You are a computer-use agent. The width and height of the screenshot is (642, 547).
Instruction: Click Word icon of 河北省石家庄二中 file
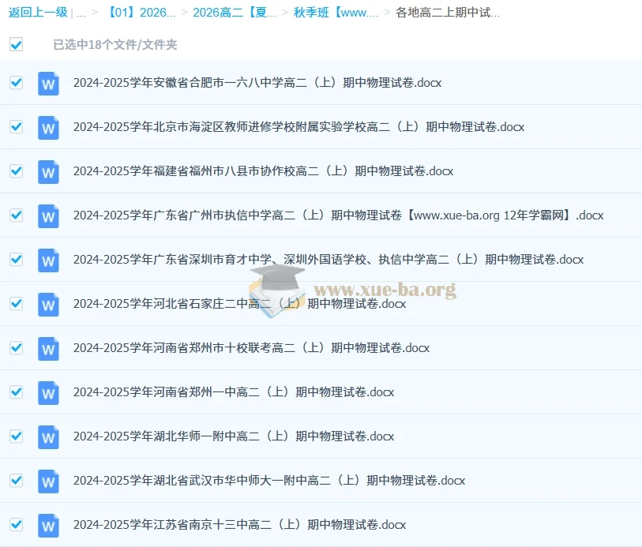click(x=48, y=304)
